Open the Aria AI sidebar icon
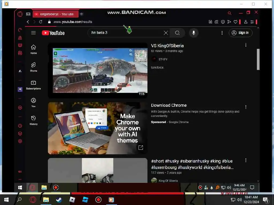Image resolution: width=274 pixels, height=205 pixels. (20, 71)
